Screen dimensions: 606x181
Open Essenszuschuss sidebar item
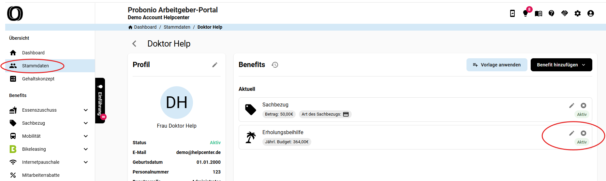[x=50, y=110]
